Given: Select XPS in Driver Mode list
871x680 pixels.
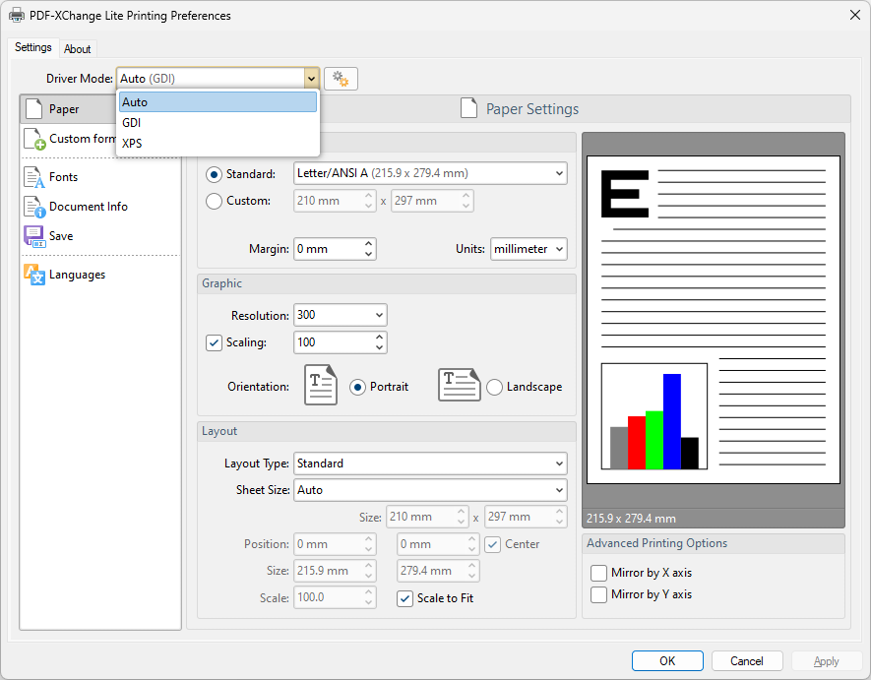Looking at the screenshot, I should pos(218,144).
